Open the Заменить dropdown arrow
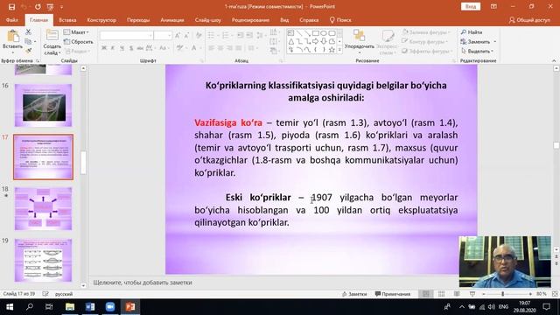Image resolution: width=560 pixels, height=315 pixels. (x=495, y=42)
